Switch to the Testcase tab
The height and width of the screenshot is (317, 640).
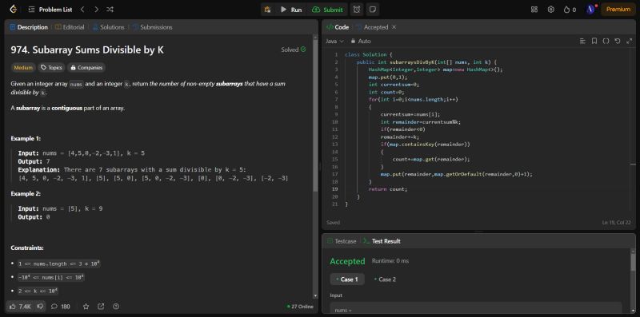342,241
